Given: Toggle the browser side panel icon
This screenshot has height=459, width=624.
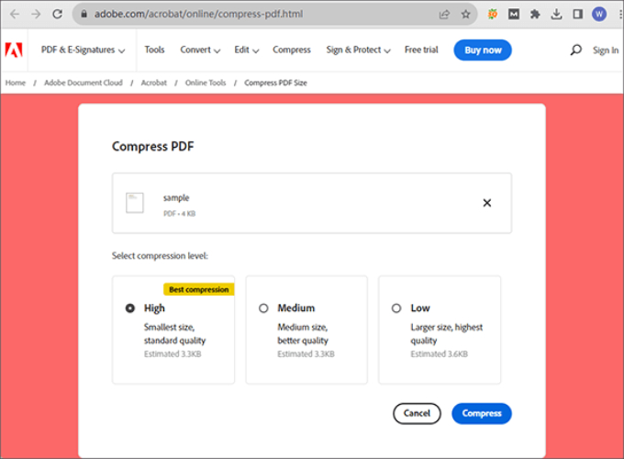Looking at the screenshot, I should point(577,15).
